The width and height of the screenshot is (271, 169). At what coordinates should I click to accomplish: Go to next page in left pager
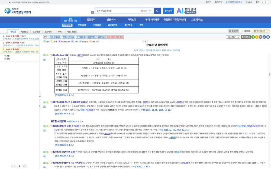point(23,166)
